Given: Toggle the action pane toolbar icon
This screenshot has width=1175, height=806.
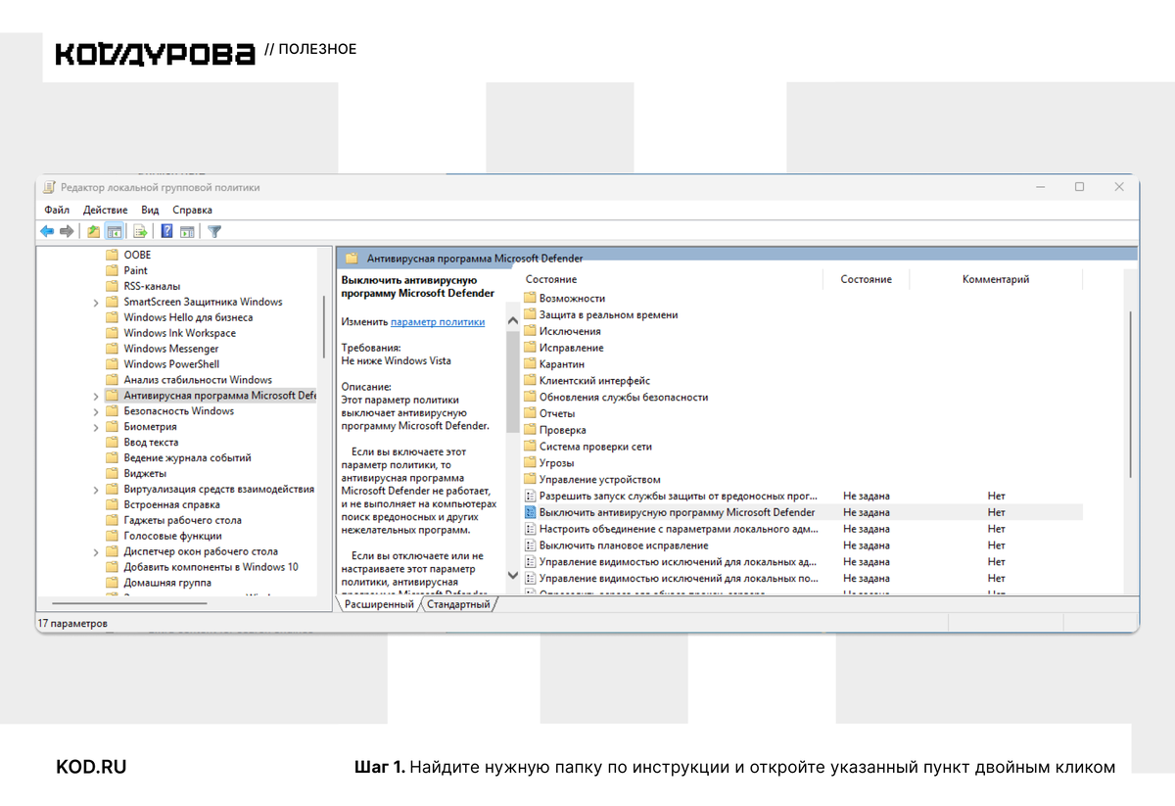Looking at the screenshot, I should coord(187,231).
